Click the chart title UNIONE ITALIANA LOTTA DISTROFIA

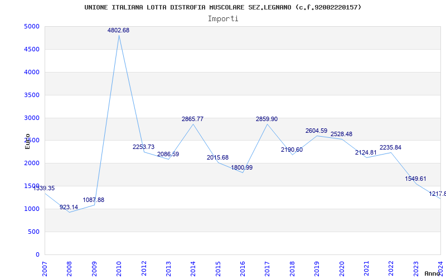pyautogui.click(x=223, y=7)
